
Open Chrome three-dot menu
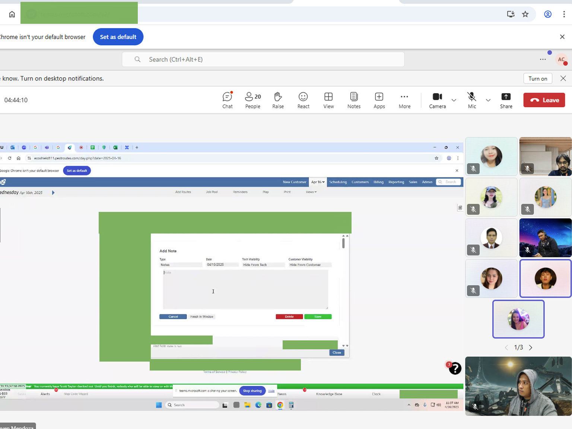[x=564, y=14]
